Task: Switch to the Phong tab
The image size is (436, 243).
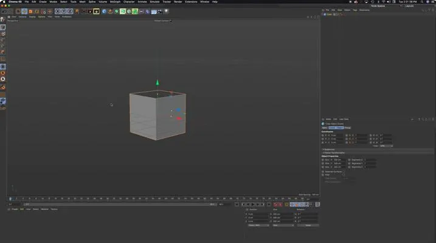Action: (x=348, y=128)
